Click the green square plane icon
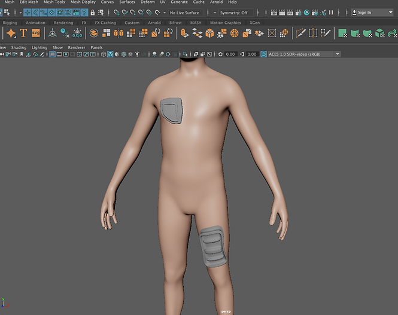The height and width of the screenshot is (315, 398). pos(342,33)
